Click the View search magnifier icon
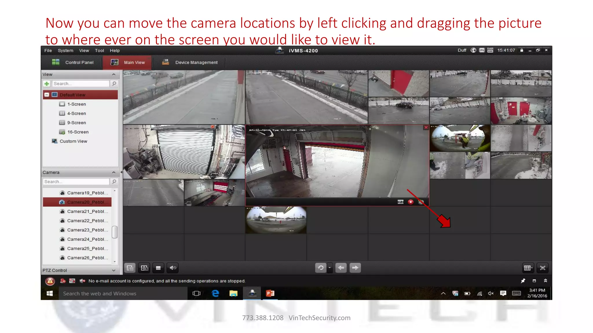 [x=114, y=84]
